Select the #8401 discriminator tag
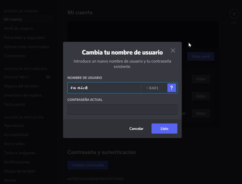This screenshot has width=242, height=184. point(152,88)
